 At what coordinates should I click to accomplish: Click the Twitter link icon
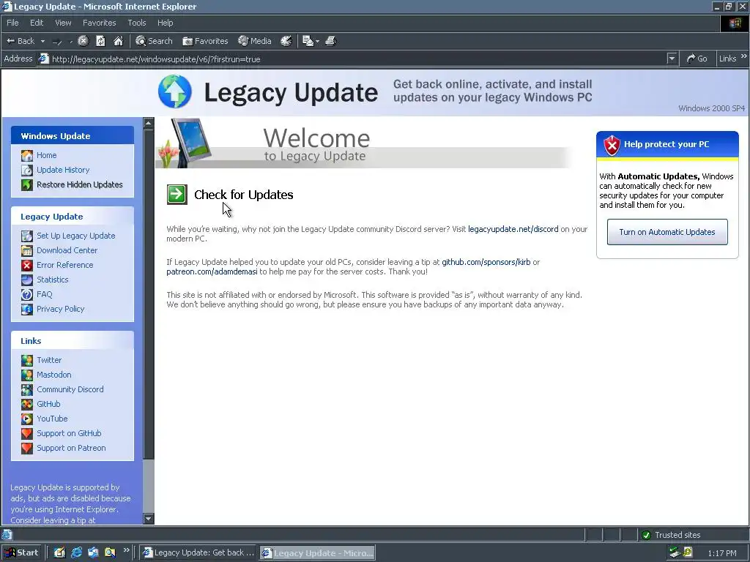[27, 360]
